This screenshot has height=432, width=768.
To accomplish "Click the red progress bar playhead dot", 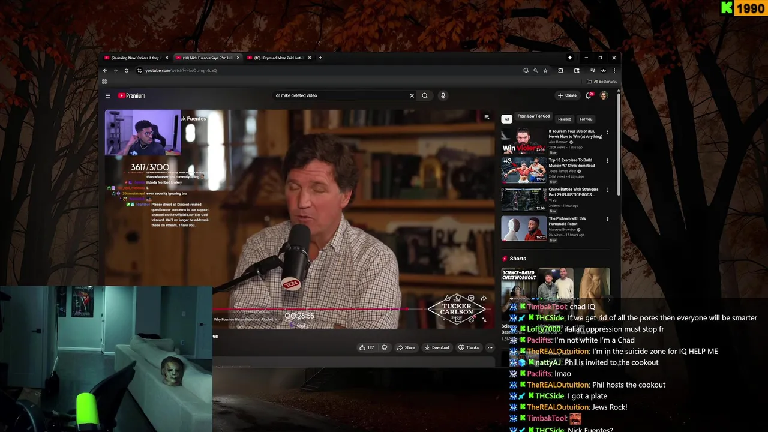I will [408, 310].
